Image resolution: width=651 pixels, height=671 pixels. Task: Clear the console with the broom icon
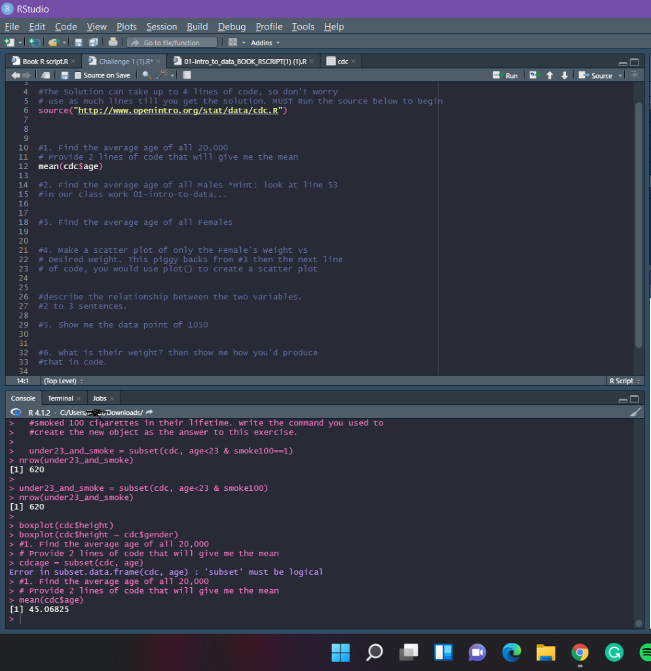click(x=634, y=412)
